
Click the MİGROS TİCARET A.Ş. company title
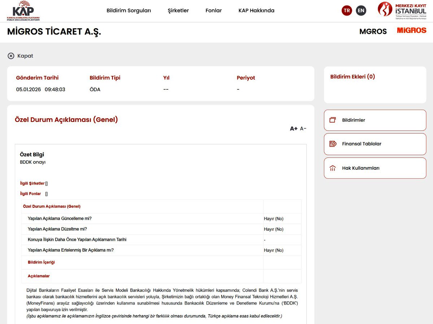click(54, 32)
